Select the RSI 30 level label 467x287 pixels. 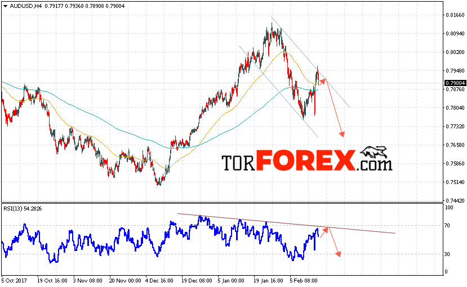[447, 254]
